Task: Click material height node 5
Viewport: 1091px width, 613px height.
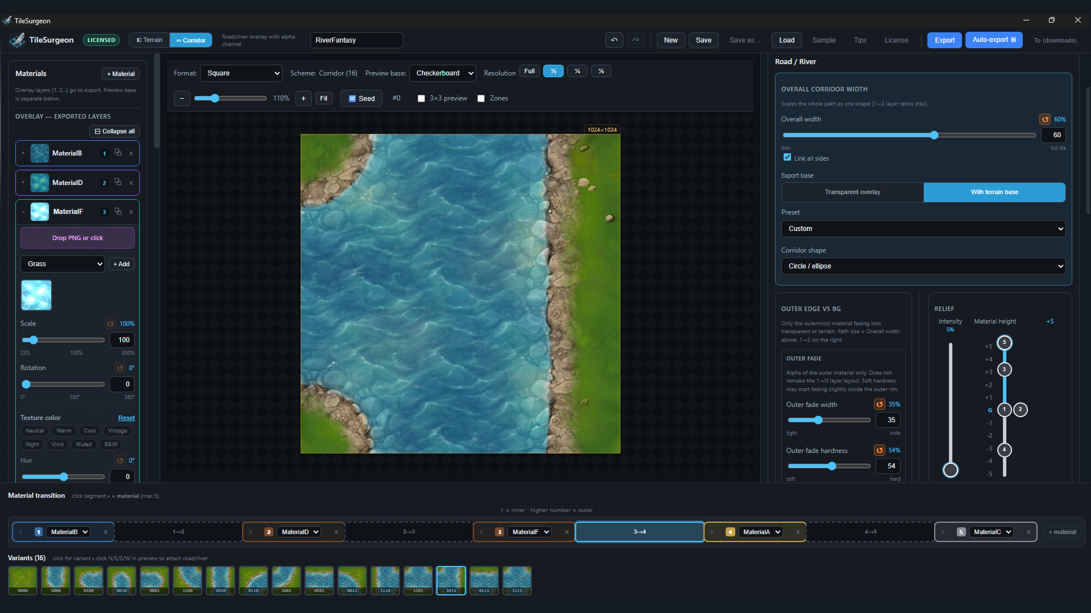Action: point(1004,342)
